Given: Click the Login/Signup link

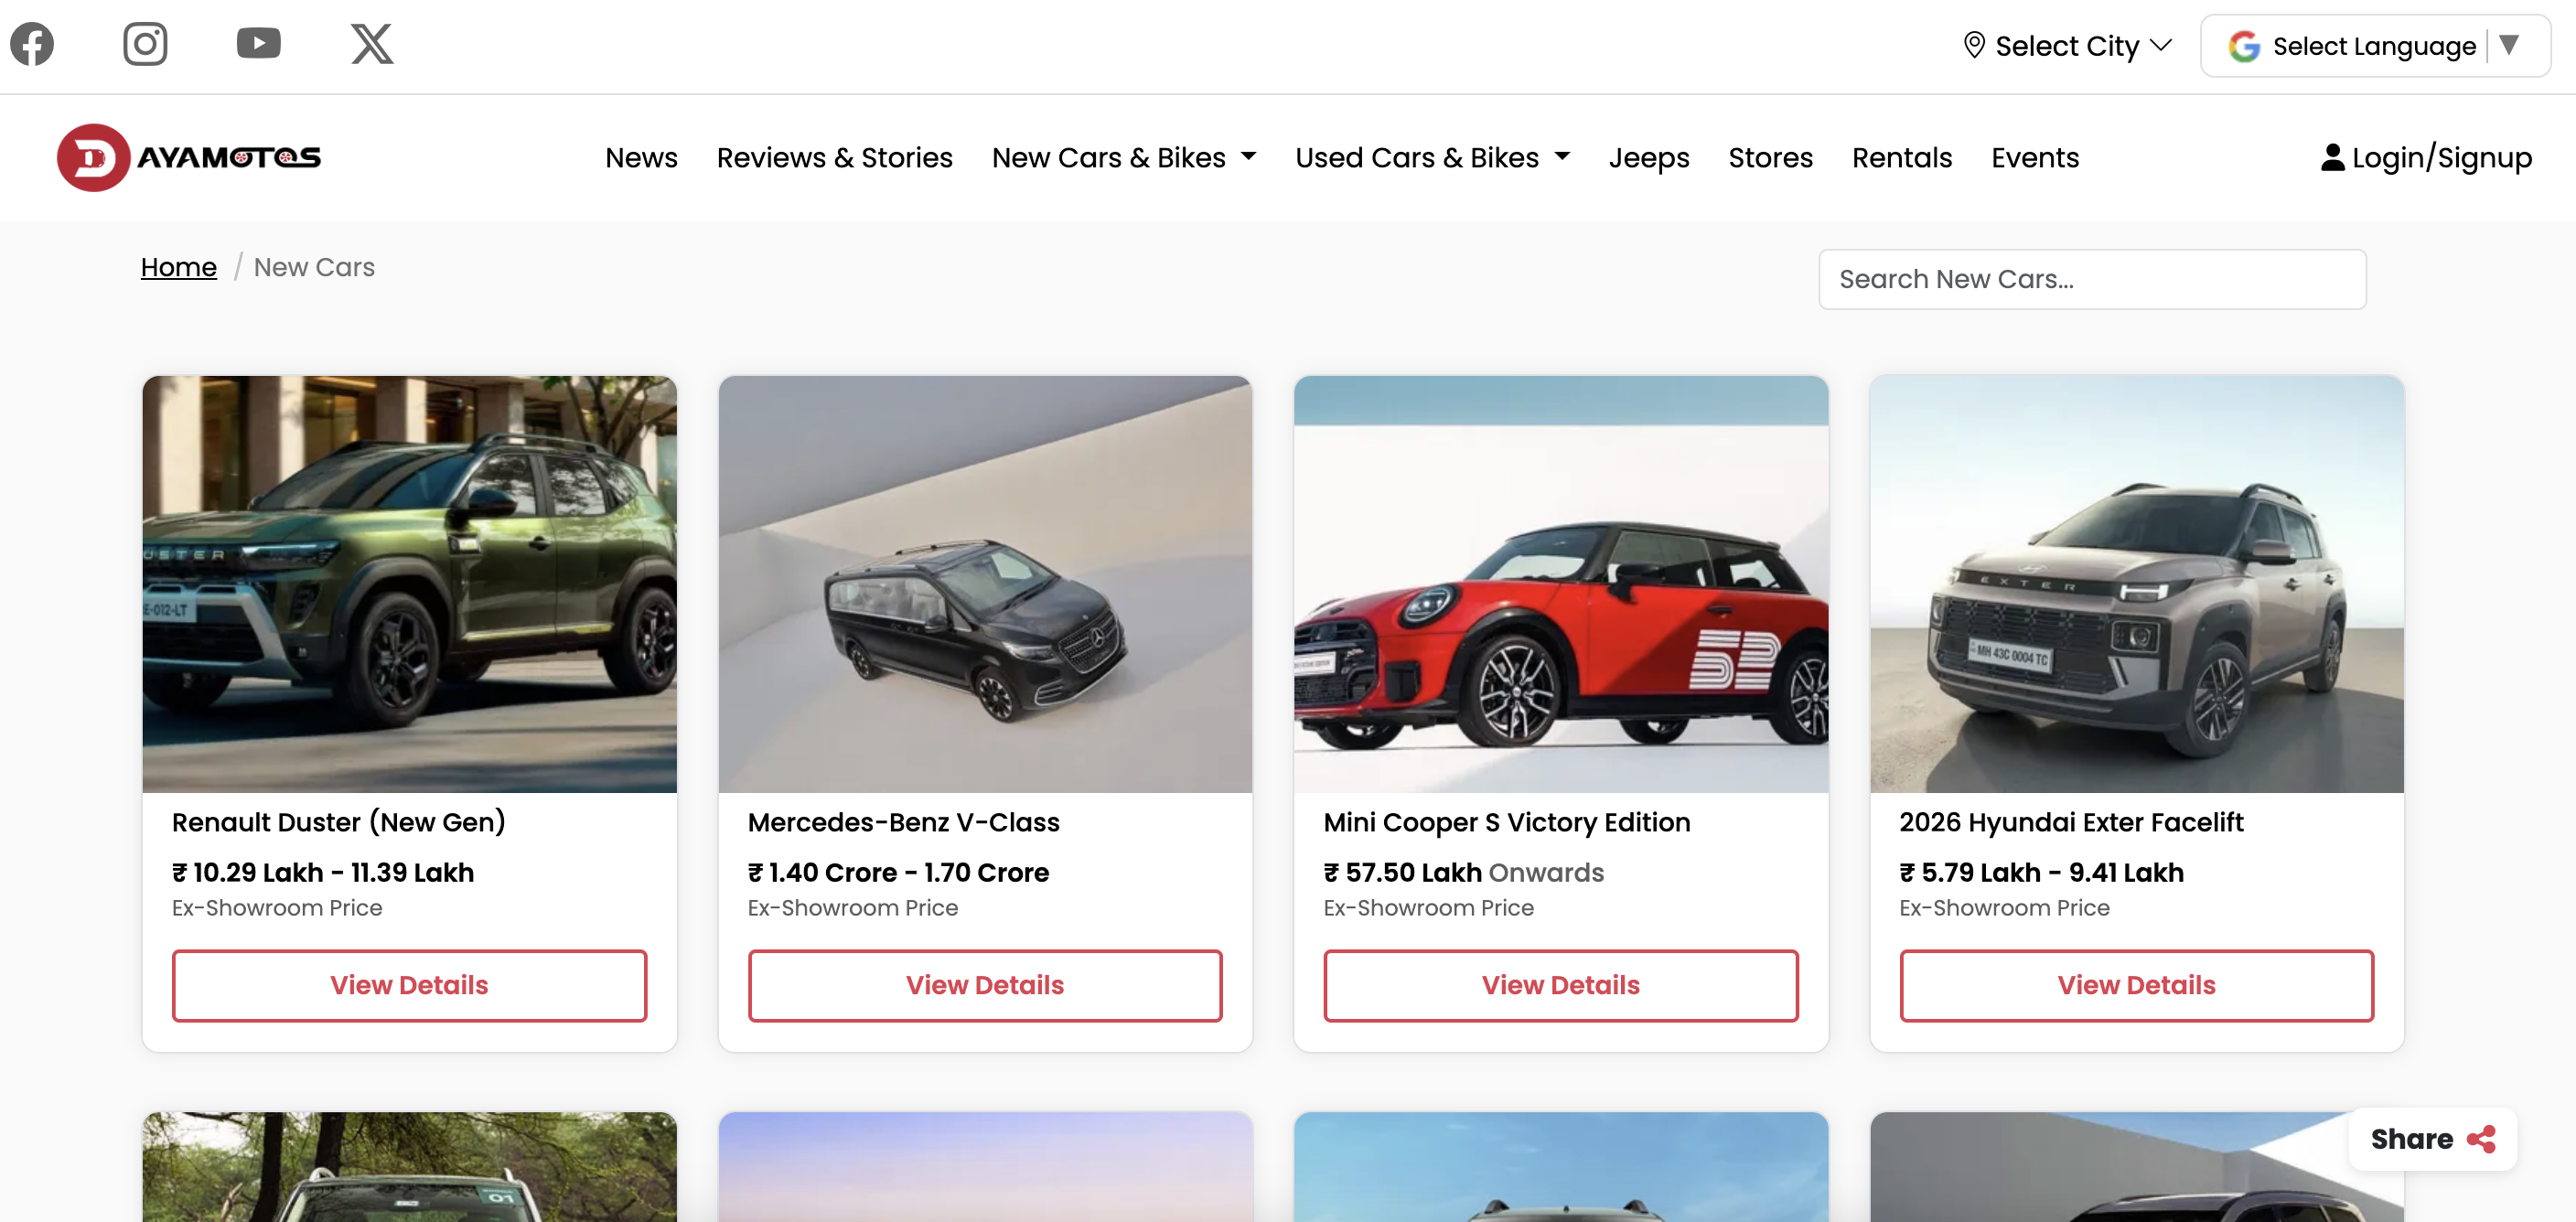Looking at the screenshot, I should (2426, 157).
